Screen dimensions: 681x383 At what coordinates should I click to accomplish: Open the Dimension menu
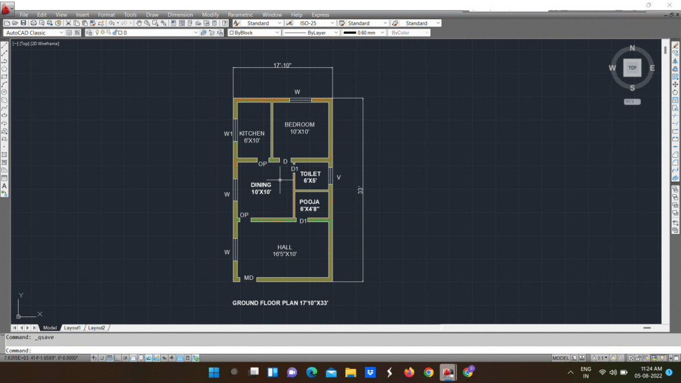pyautogui.click(x=180, y=15)
